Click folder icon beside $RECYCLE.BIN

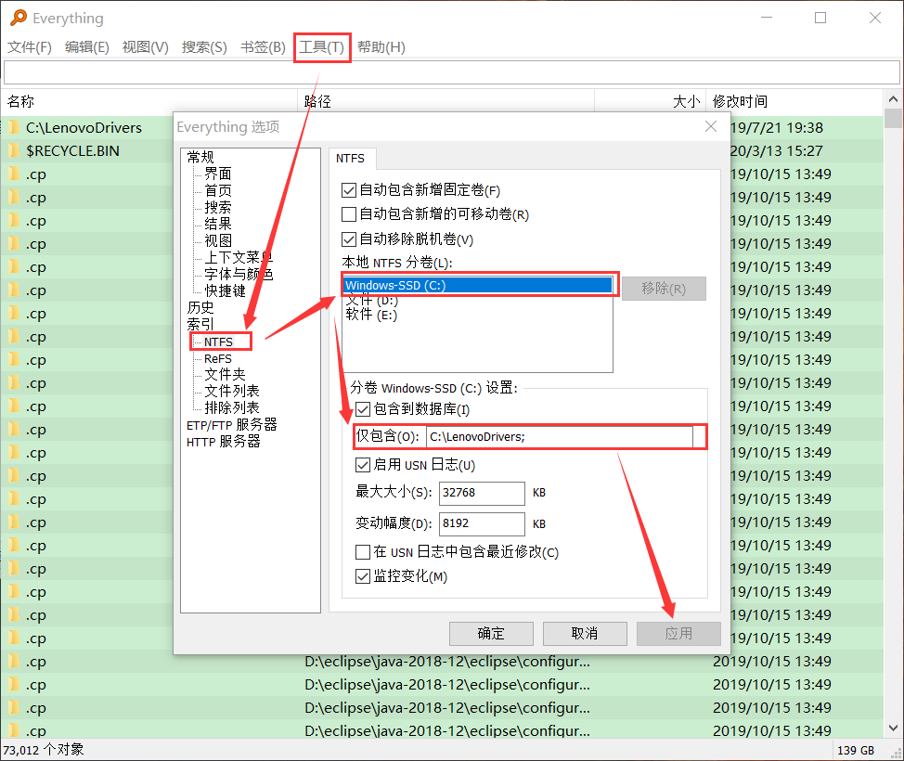click(13, 150)
